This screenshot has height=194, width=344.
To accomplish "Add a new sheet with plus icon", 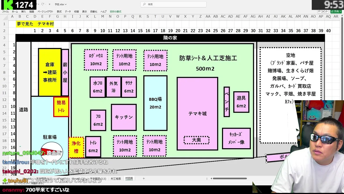I will tap(144, 178).
